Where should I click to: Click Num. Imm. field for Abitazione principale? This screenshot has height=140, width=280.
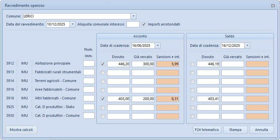tap(89, 64)
